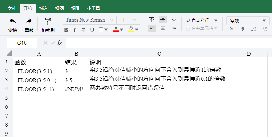Align cell content to top
The image size is (272, 137).
coord(152,19)
